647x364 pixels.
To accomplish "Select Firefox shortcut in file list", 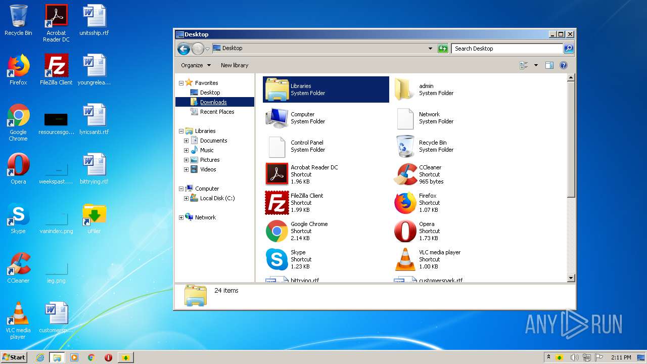I will tap(417, 203).
